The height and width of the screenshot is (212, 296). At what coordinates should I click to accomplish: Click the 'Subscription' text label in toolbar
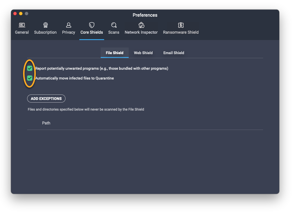[x=45, y=32]
